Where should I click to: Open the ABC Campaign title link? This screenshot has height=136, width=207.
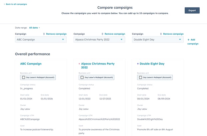click(31, 64)
